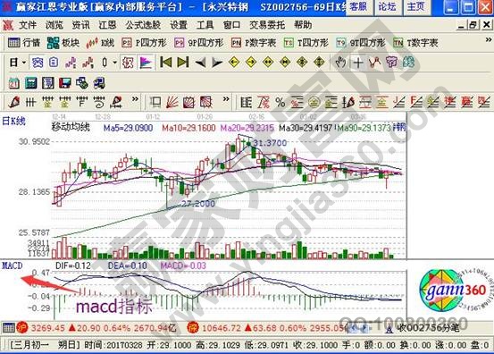Expand hidden drawing tools chevron after pencil group

point(135,99)
